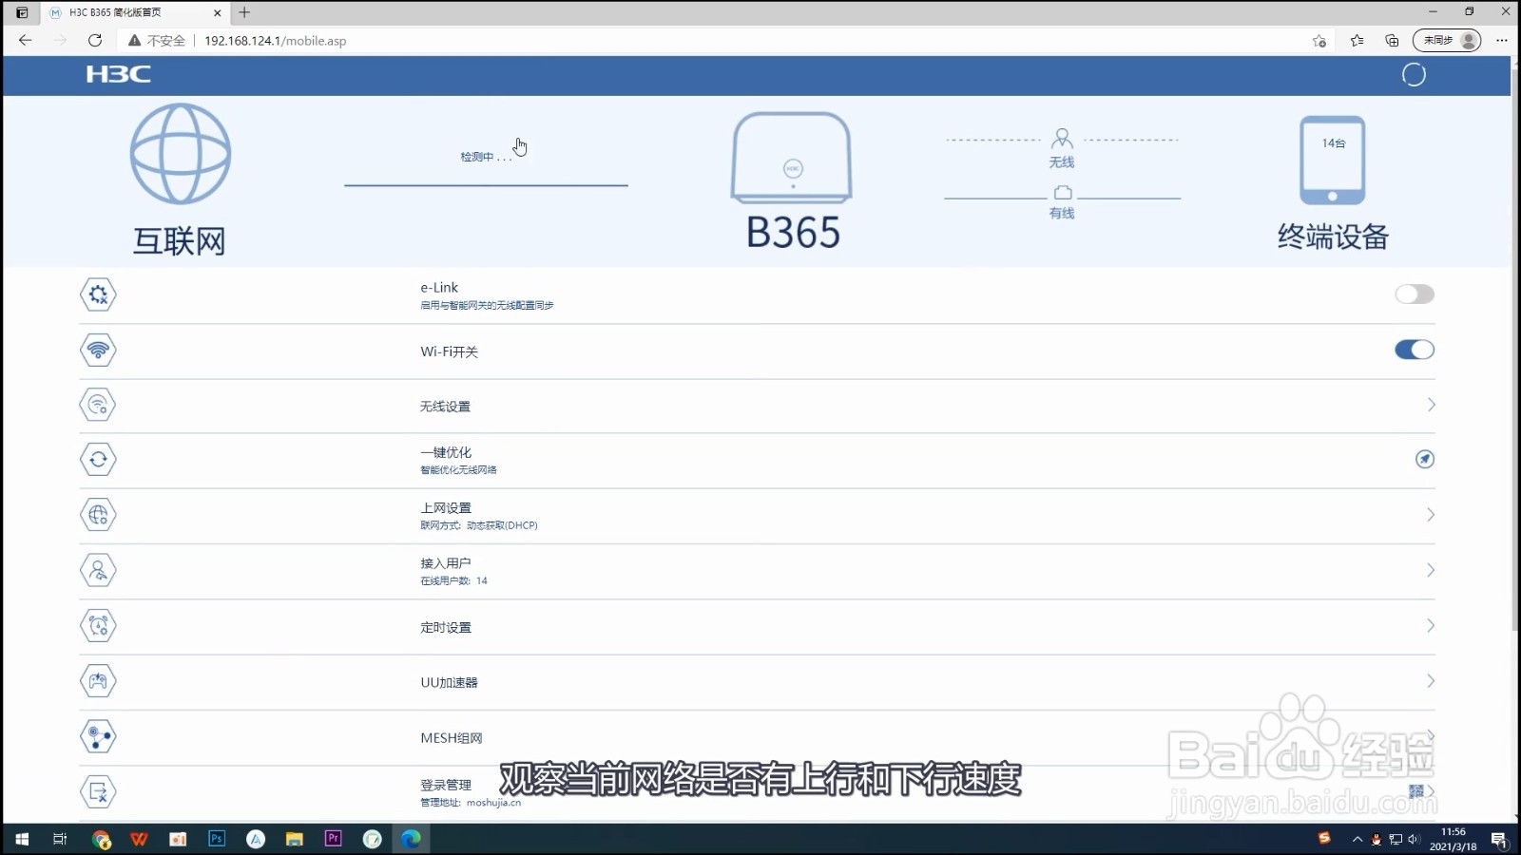Viewport: 1521px width, 855px height.
Task: Click the terminal devices phone icon
Action: pos(1333,160)
